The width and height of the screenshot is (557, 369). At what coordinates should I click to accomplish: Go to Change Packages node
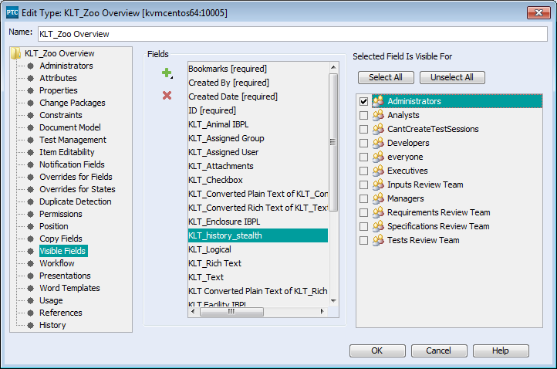(72, 103)
